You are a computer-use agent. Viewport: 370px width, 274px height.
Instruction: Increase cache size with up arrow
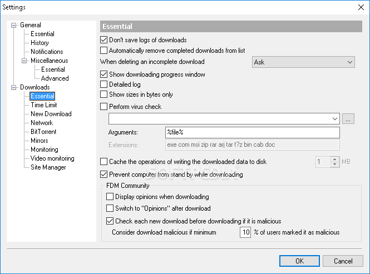(x=334, y=160)
